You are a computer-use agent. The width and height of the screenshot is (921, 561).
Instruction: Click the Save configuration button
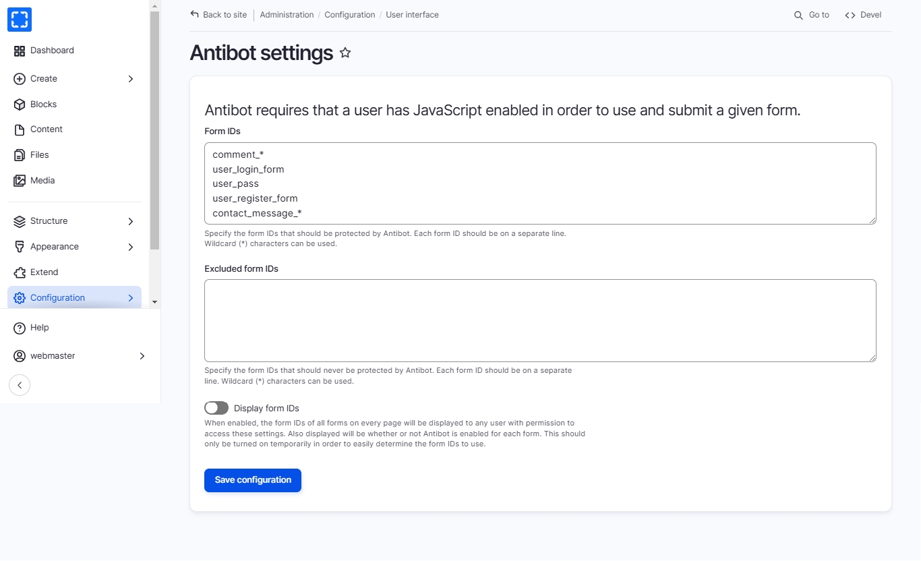tap(253, 480)
